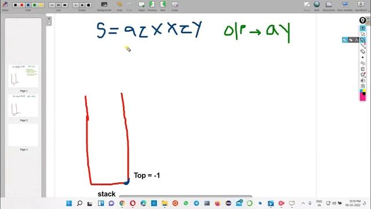Open the capture region tool
This screenshot has width=371, height=209.
(x=362, y=75)
